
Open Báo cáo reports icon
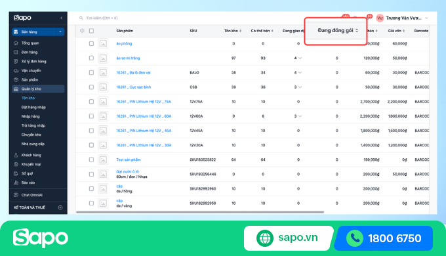coord(16,182)
